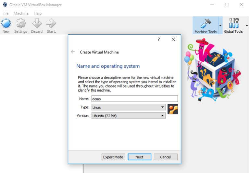Close the Create Virtual Machine dialog
The image size is (250, 173).
pyautogui.click(x=173, y=39)
